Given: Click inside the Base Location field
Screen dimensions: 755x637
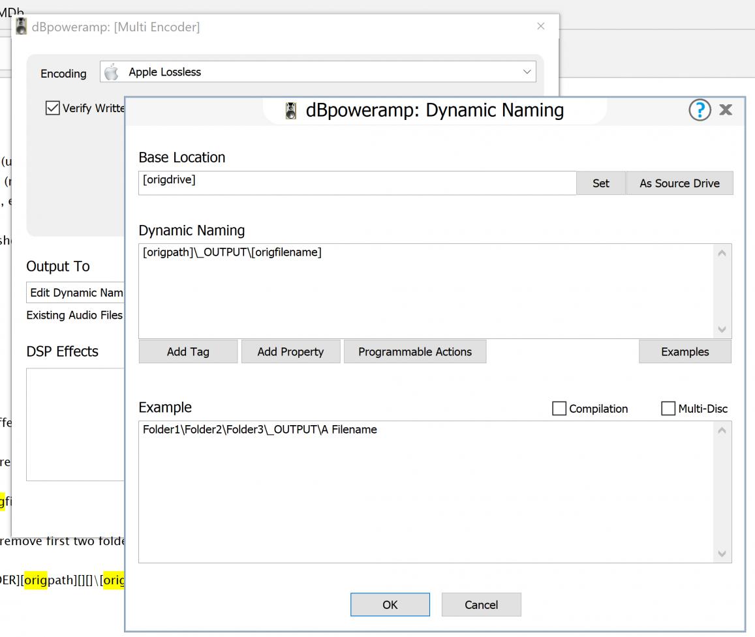Looking at the screenshot, I should (356, 183).
